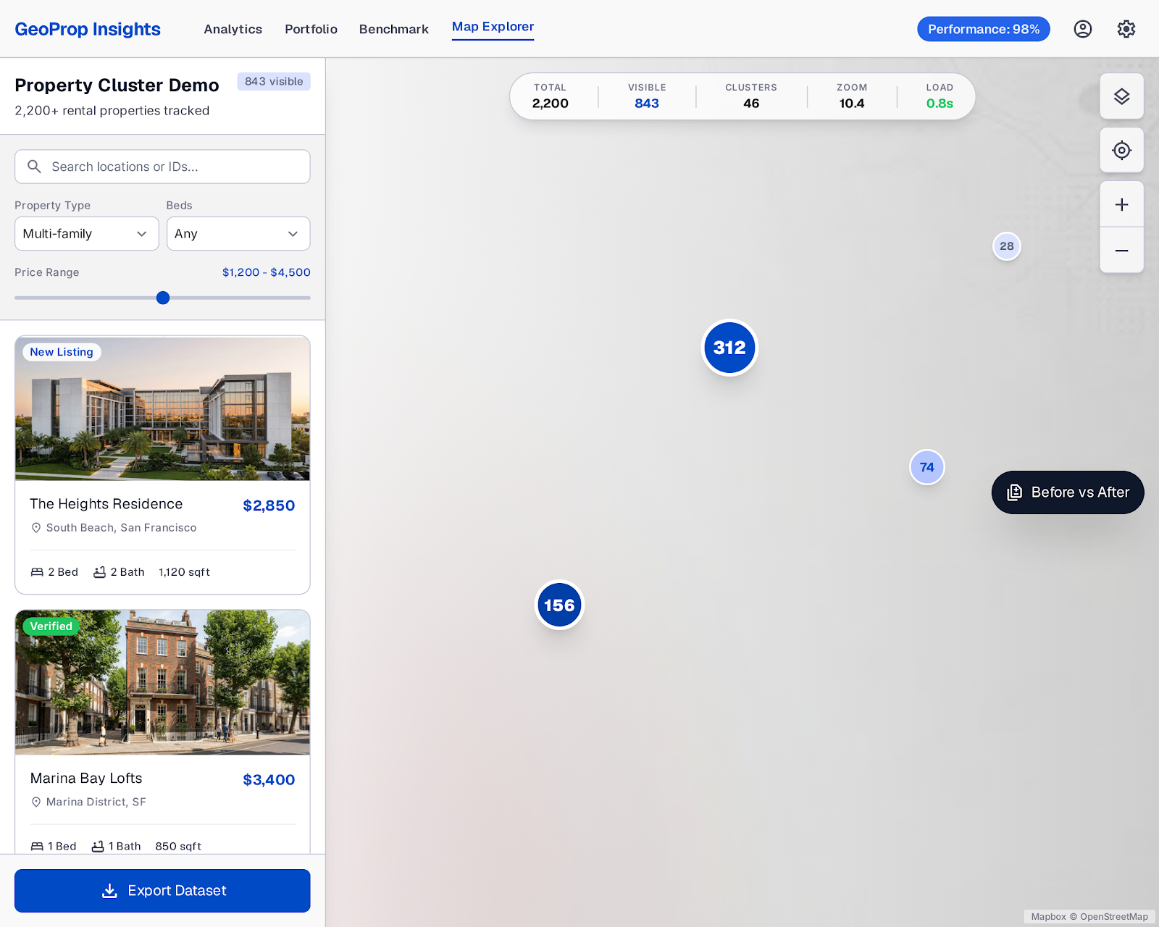Screen dimensions: 1159x927
Task: Switch to the Portfolio tab
Action: click(x=311, y=29)
